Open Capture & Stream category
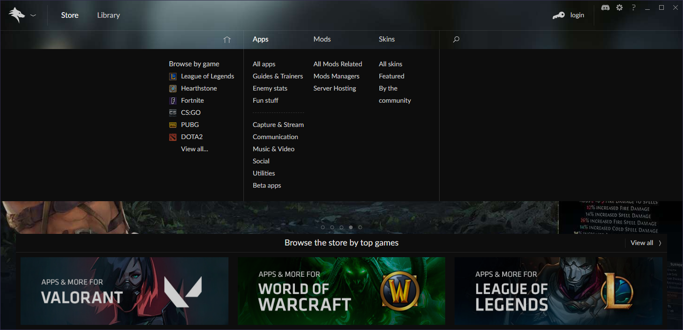683x330 pixels. coord(278,125)
